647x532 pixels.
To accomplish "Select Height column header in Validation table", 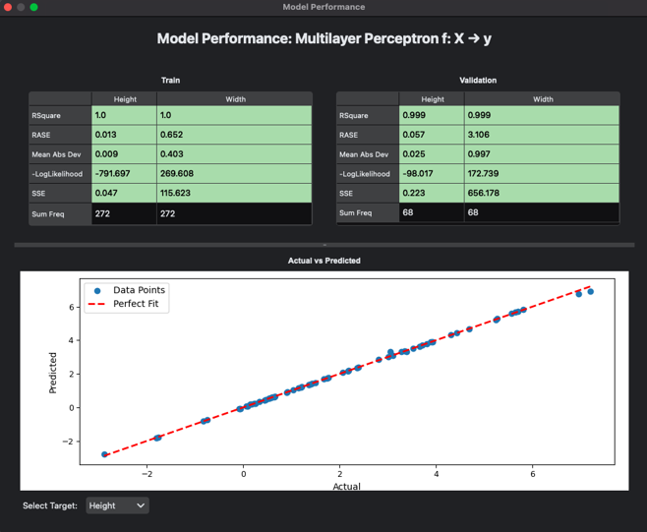I will [432, 99].
